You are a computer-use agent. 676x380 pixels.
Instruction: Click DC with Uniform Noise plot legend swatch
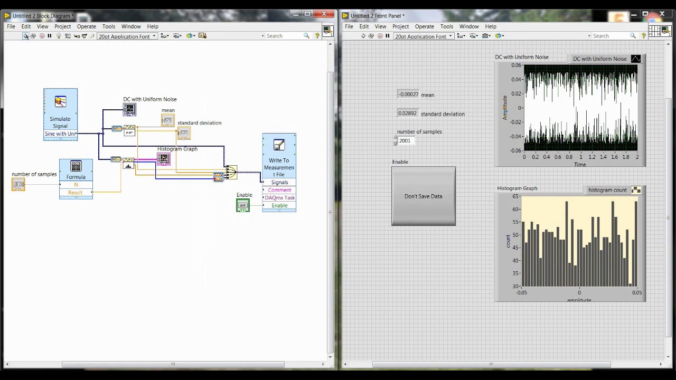pos(636,59)
